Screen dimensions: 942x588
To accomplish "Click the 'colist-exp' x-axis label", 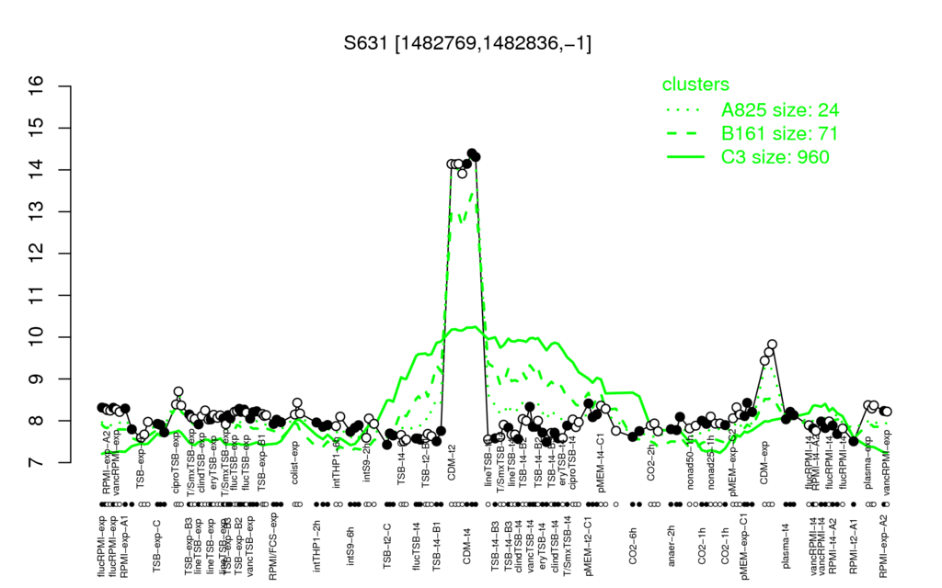I will (295, 463).
